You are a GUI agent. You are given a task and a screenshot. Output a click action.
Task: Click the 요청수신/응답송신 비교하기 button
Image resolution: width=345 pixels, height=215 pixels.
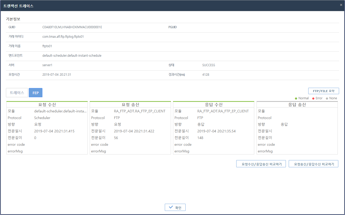click(261, 164)
